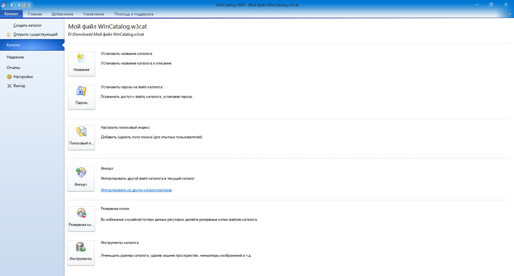The height and width of the screenshot is (276, 514).
Task: Restore down the WinCatalog window
Action: coord(491,5)
